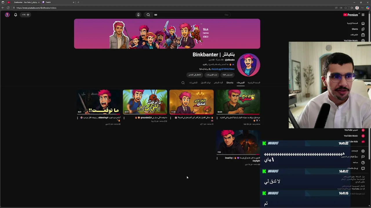Open Help icon in sidebar

point(363,163)
